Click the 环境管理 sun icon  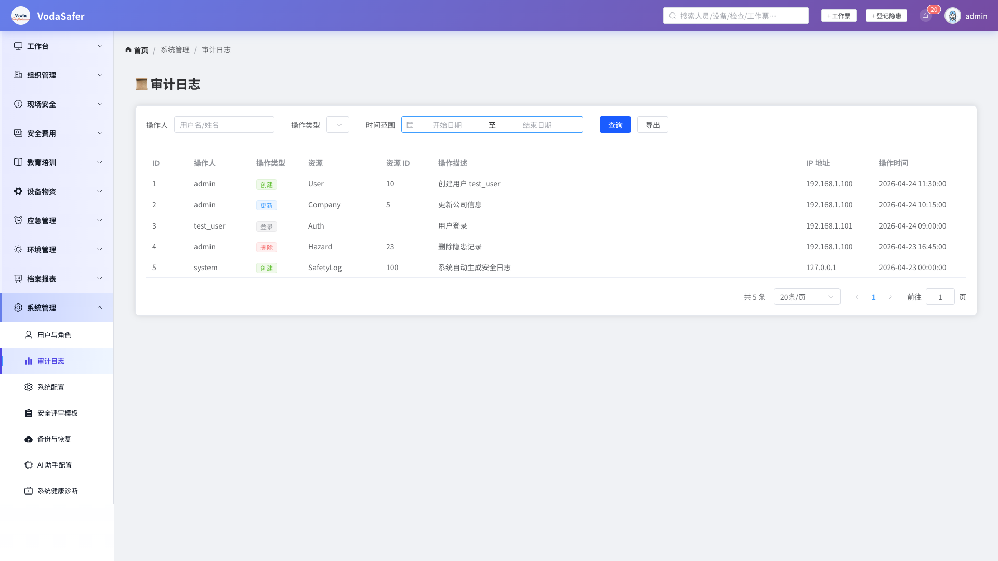18,249
